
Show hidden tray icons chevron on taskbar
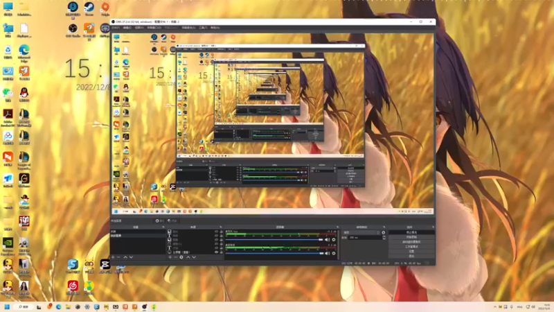point(495,306)
